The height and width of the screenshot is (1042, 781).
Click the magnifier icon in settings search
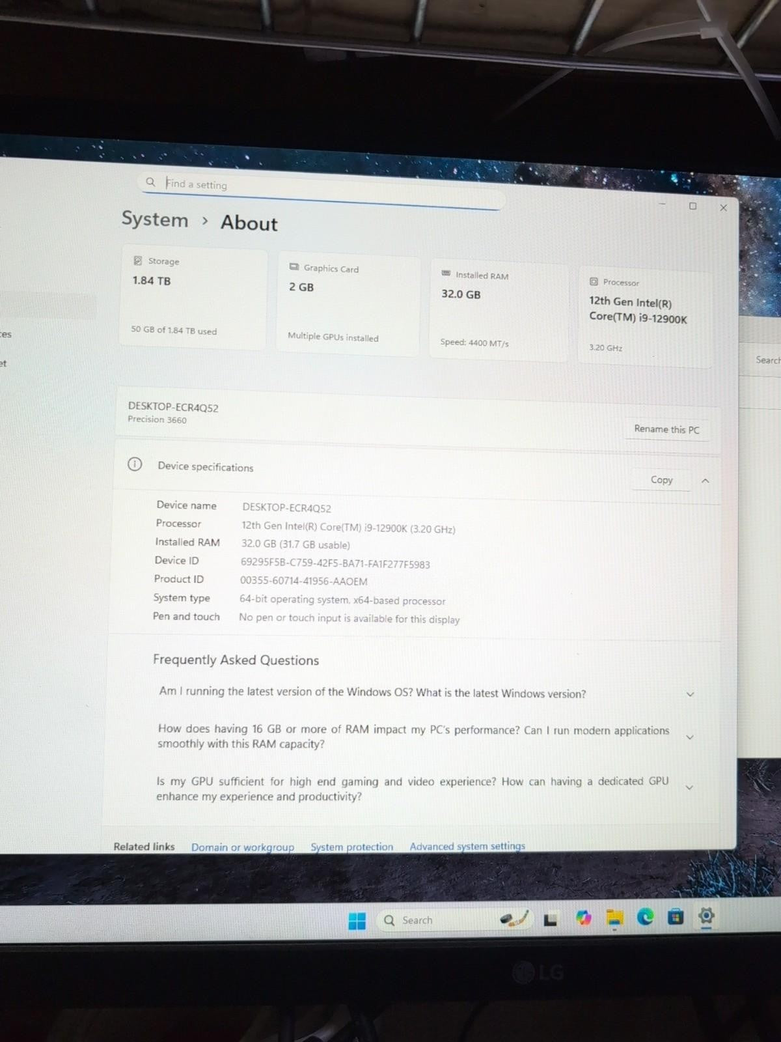(150, 182)
